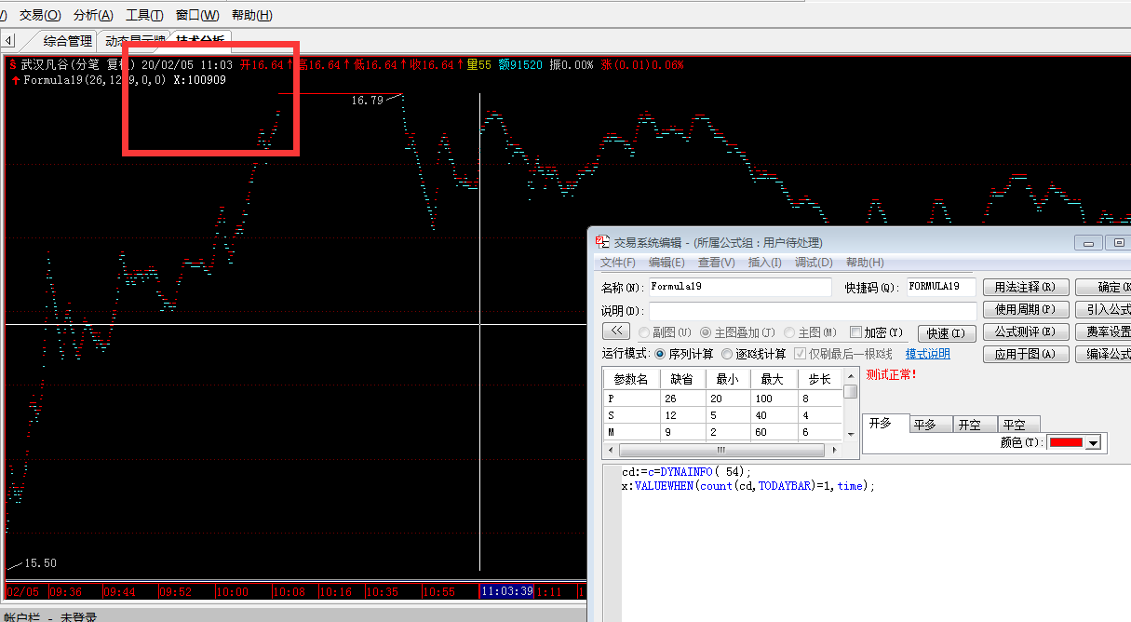The width and height of the screenshot is (1131, 622).
Task: Click the red S icon beside 武汉凡谷
Action: tap(13, 64)
